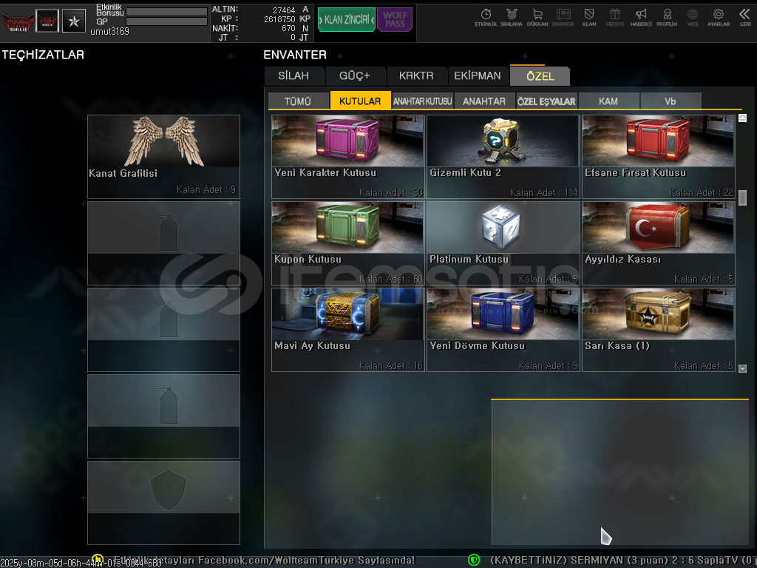The image size is (757, 568).
Task: Select the Sarı Kasa (1) gold crate
Action: [658, 329]
